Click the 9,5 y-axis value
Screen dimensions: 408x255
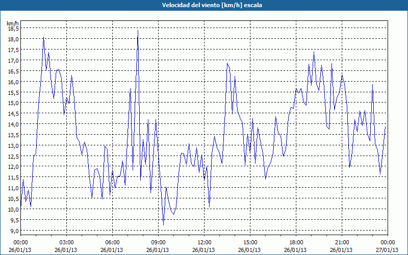coord(14,220)
